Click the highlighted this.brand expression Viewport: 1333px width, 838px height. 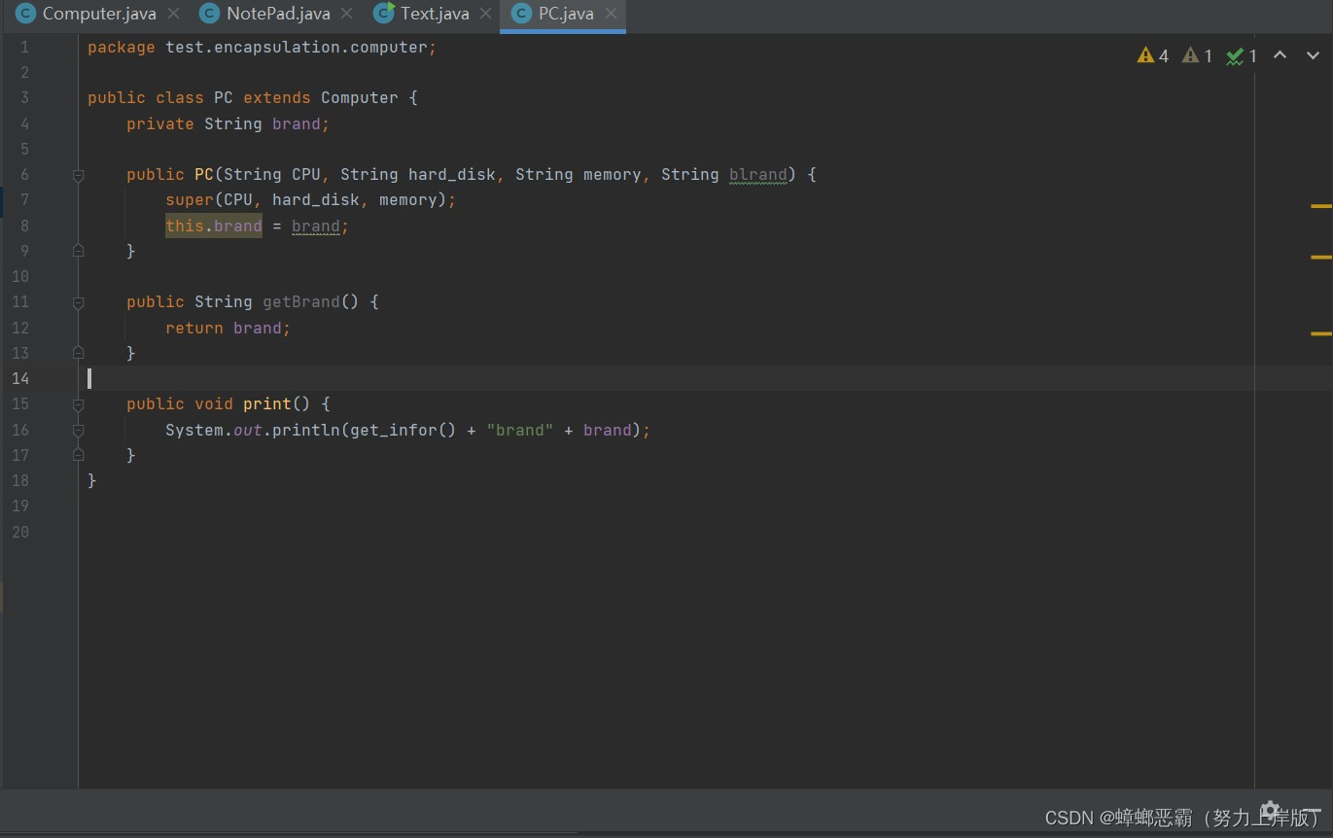pyautogui.click(x=214, y=226)
